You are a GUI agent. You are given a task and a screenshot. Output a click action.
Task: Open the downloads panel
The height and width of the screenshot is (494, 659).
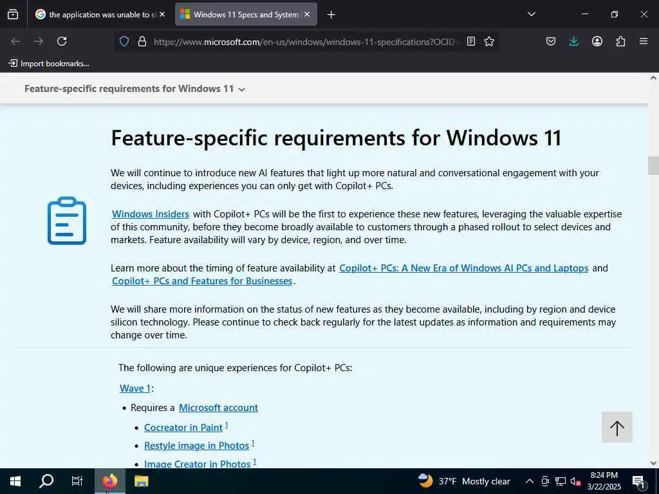(x=573, y=41)
